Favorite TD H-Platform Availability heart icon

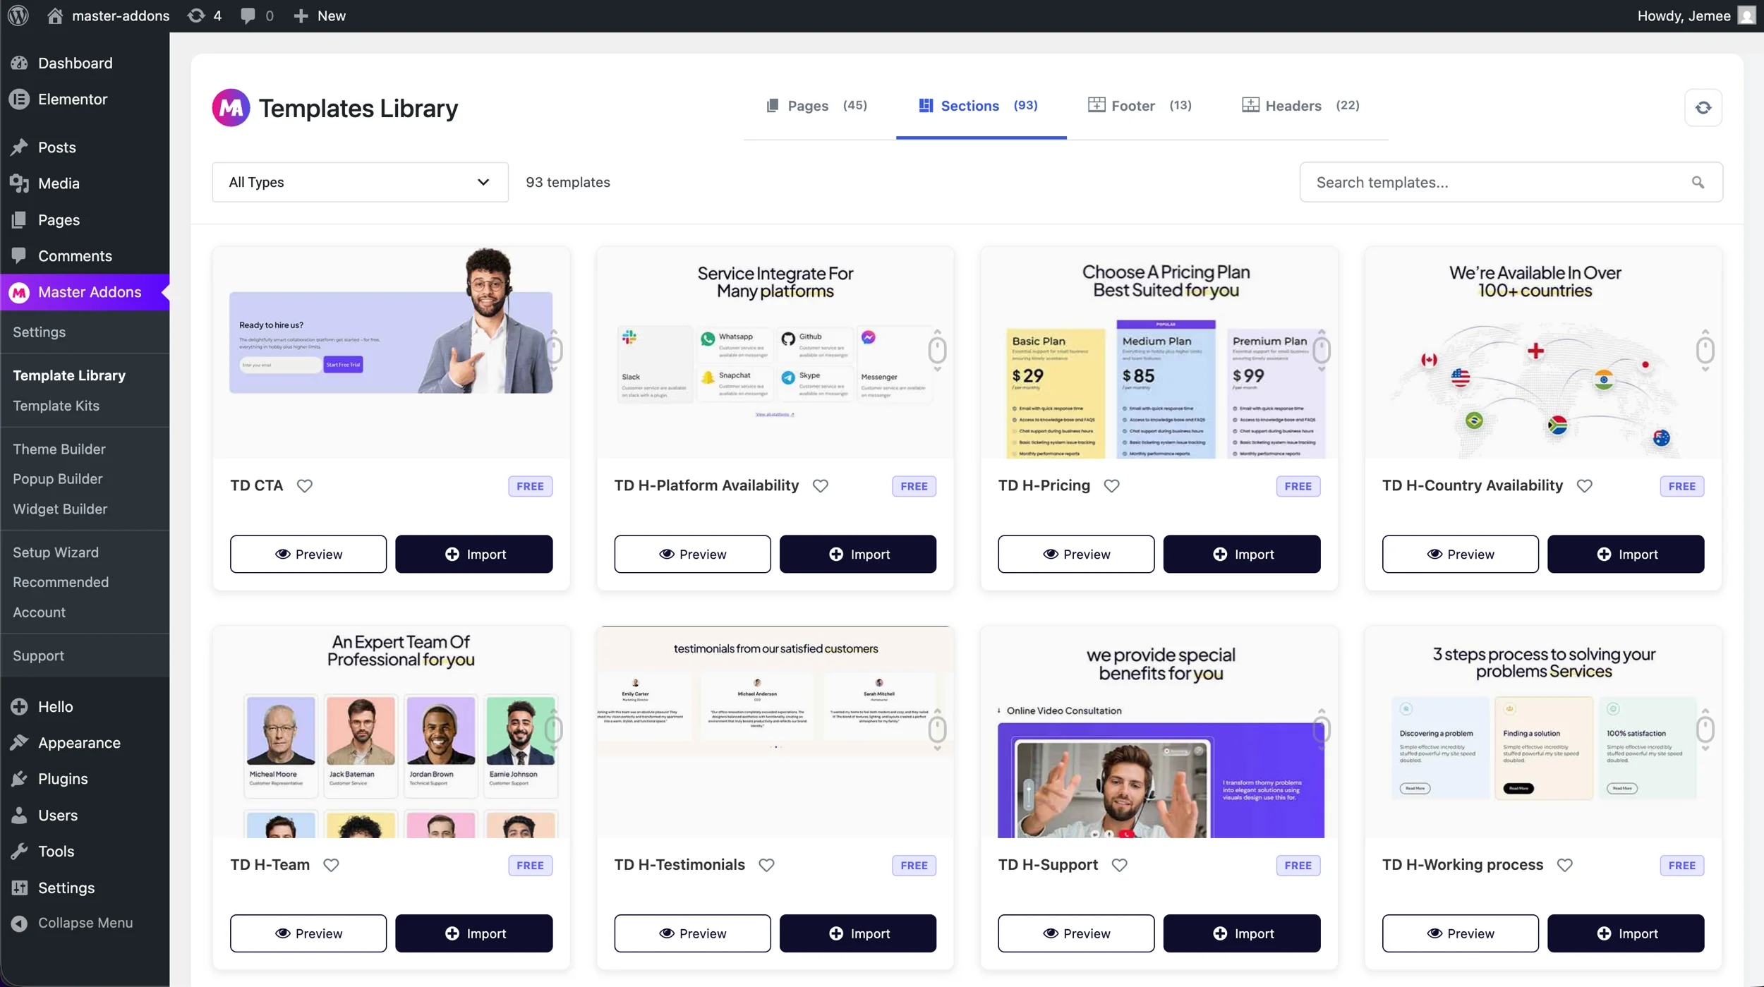tap(820, 485)
